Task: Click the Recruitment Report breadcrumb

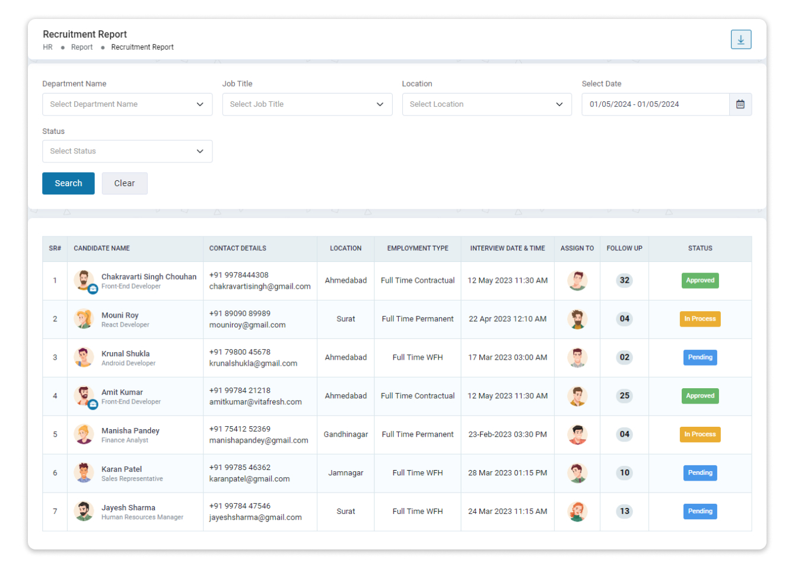Action: (x=142, y=47)
